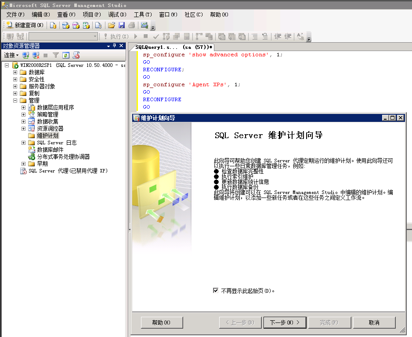Screen dimensions: 412x337
Task: Expand the 安全性 (Security) folder
Action: [x=15, y=79]
